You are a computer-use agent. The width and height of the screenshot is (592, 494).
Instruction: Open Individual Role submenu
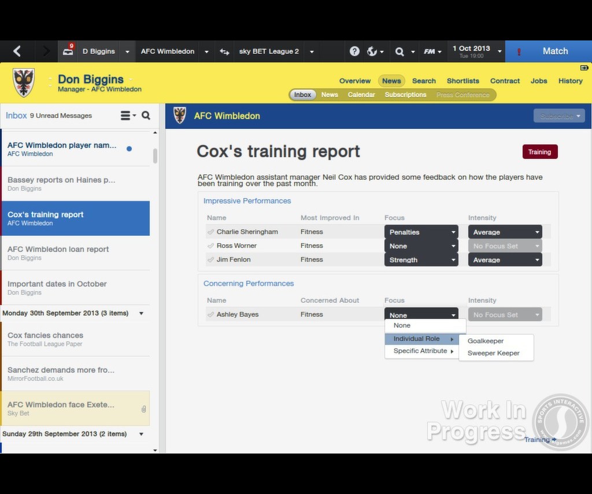421,339
